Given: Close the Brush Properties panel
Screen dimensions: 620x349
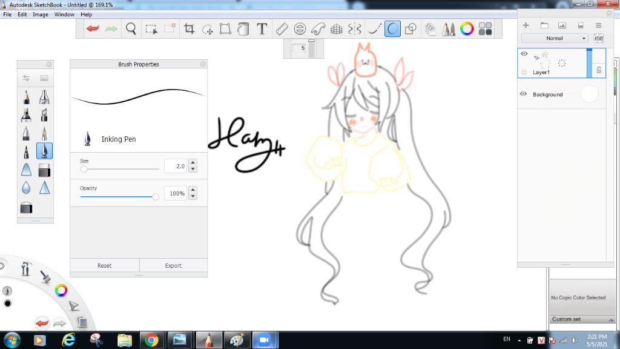Looking at the screenshot, I should (203, 64).
